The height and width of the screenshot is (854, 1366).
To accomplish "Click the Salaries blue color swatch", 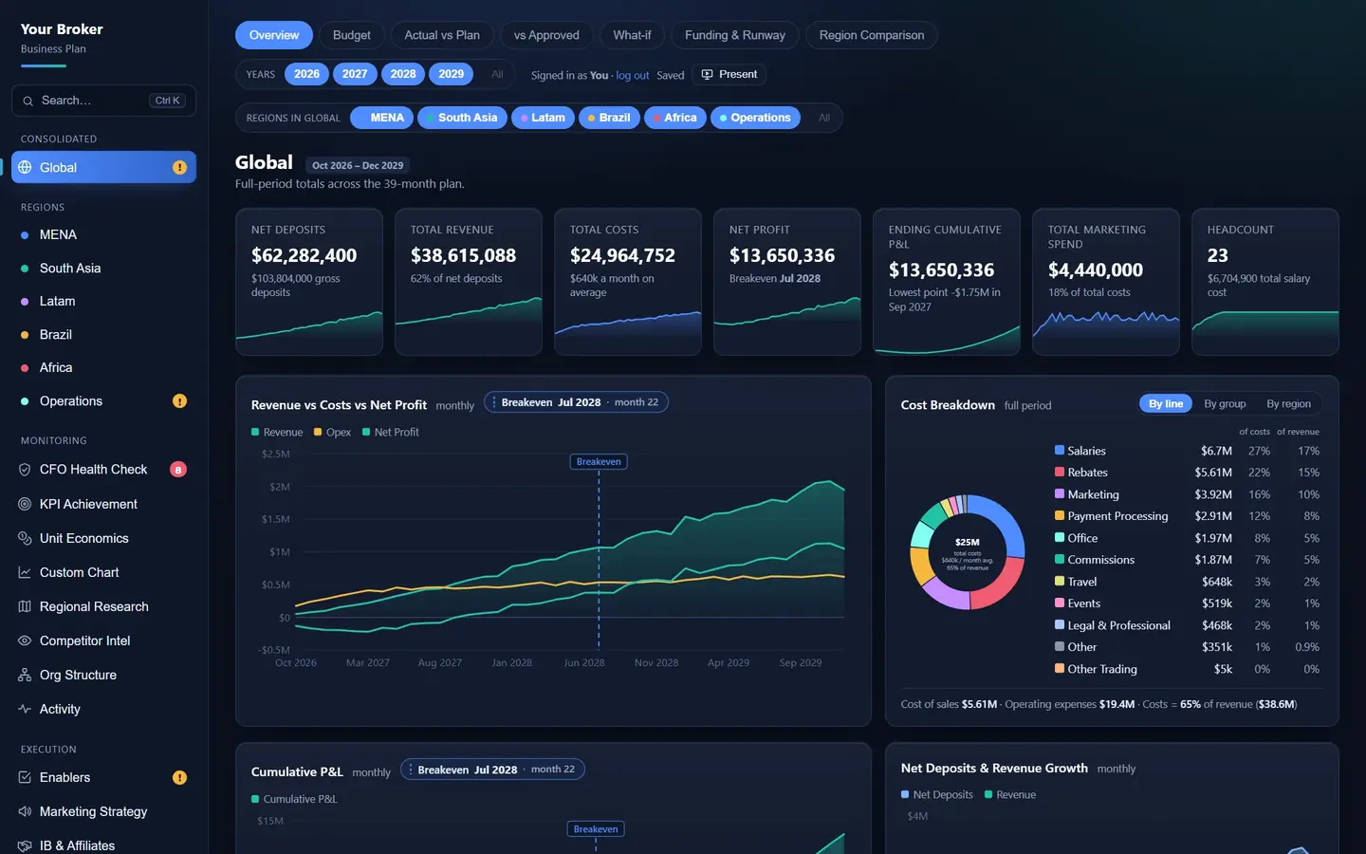I will [1060, 451].
